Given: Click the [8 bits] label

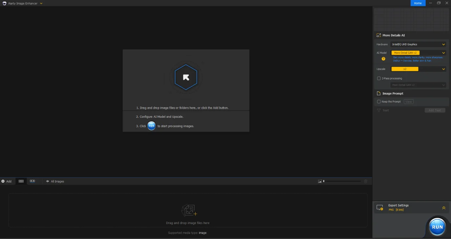Looking at the screenshot, I should coord(400,209).
